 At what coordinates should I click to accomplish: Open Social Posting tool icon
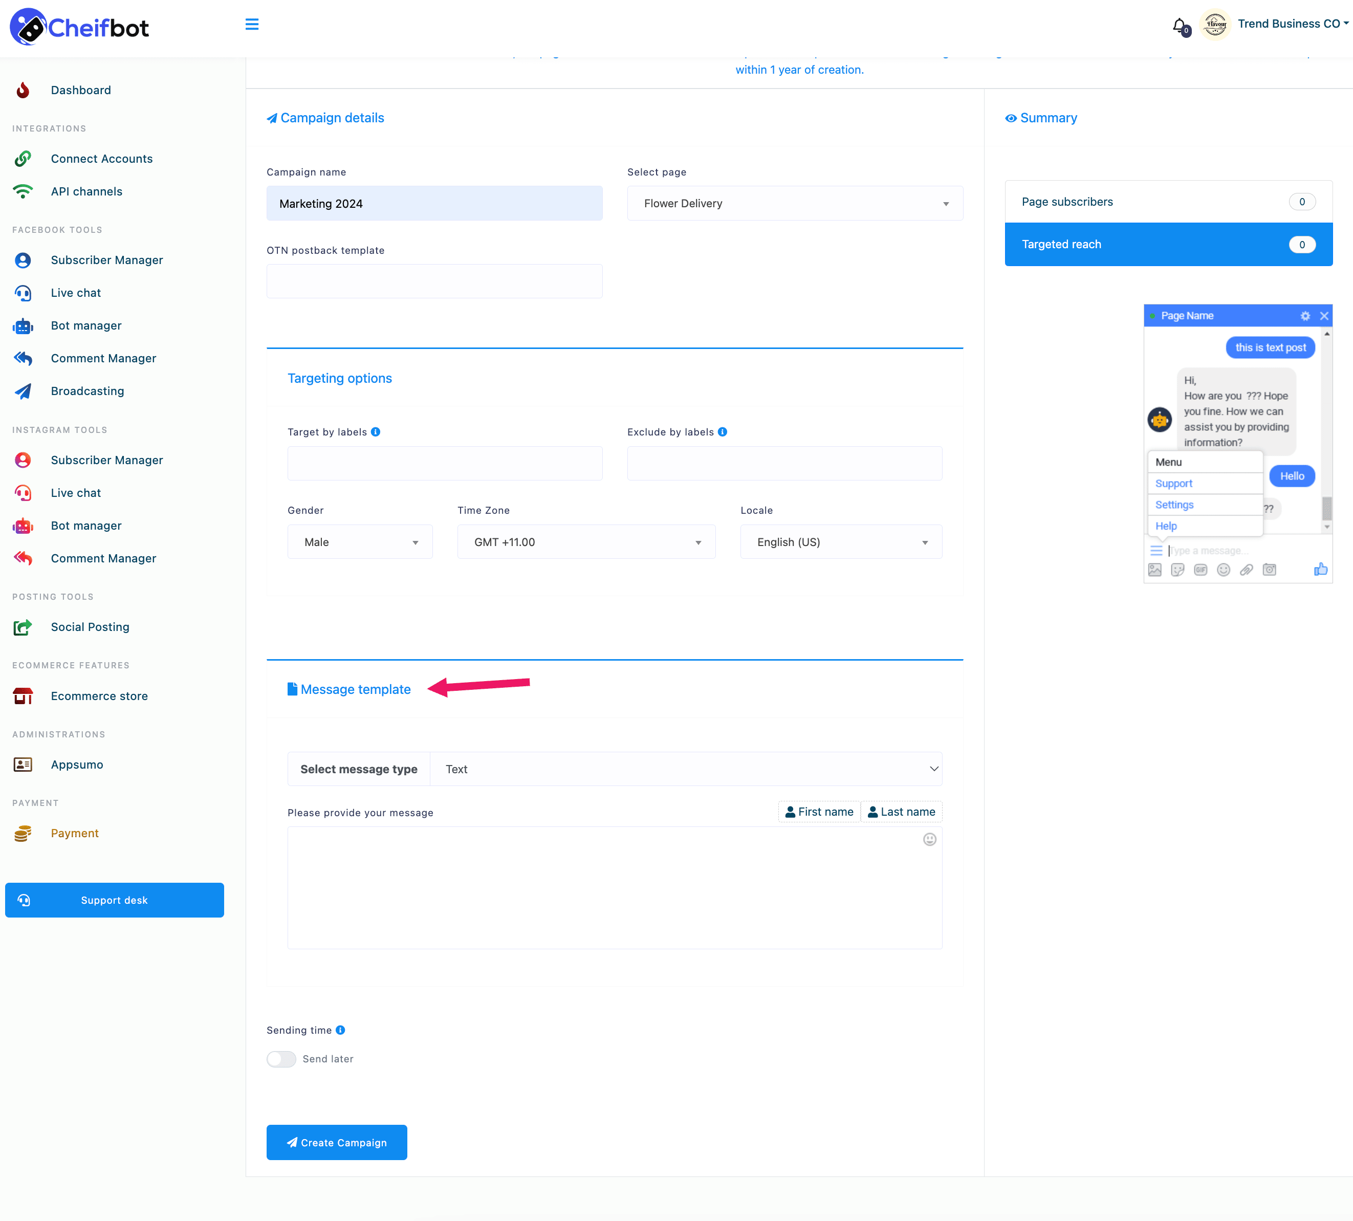coord(24,626)
